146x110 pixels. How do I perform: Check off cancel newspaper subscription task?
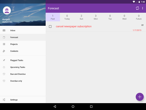point(50,26)
